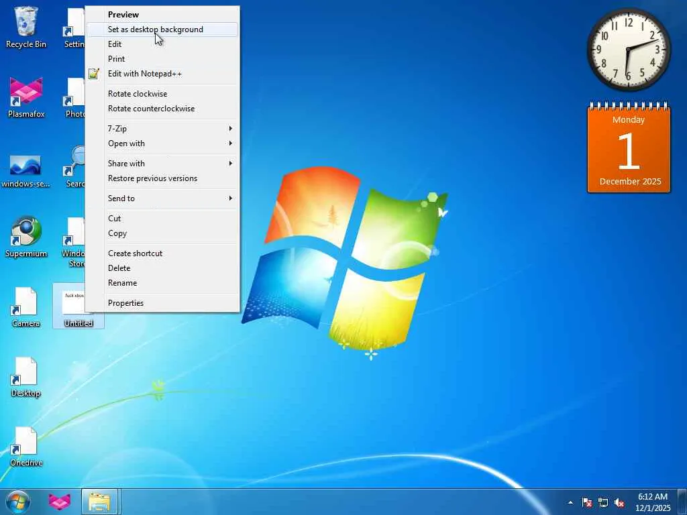Show hidden tray icons arrow
The image size is (687, 515).
[570, 503]
